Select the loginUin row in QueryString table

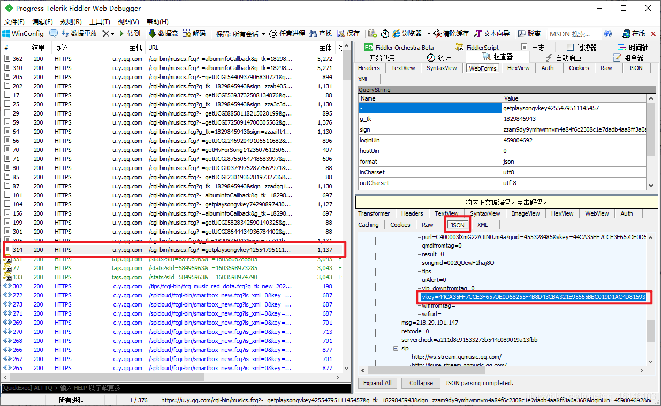tap(502, 140)
